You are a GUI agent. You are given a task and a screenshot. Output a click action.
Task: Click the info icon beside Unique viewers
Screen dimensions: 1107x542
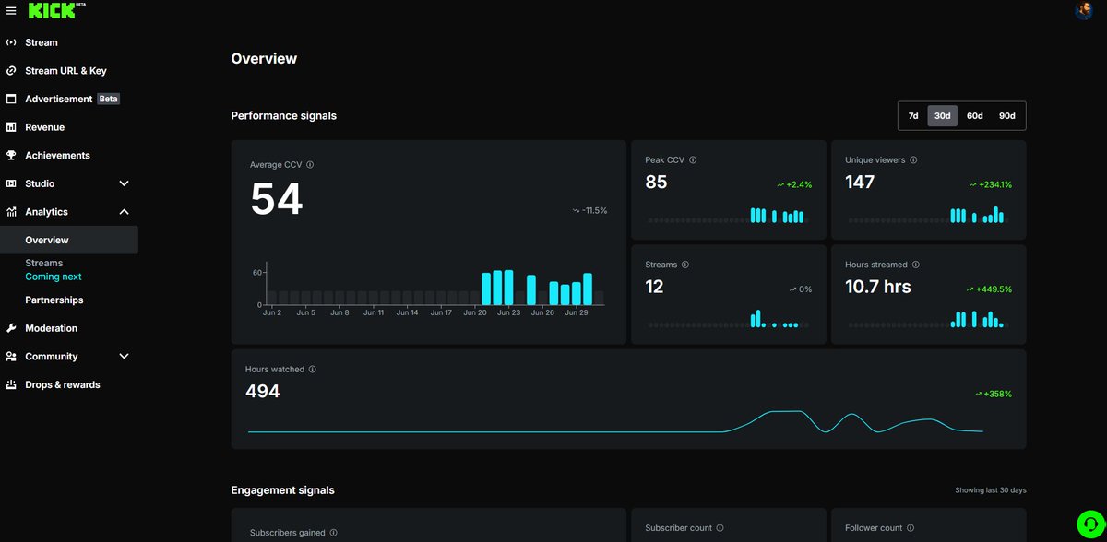913,160
